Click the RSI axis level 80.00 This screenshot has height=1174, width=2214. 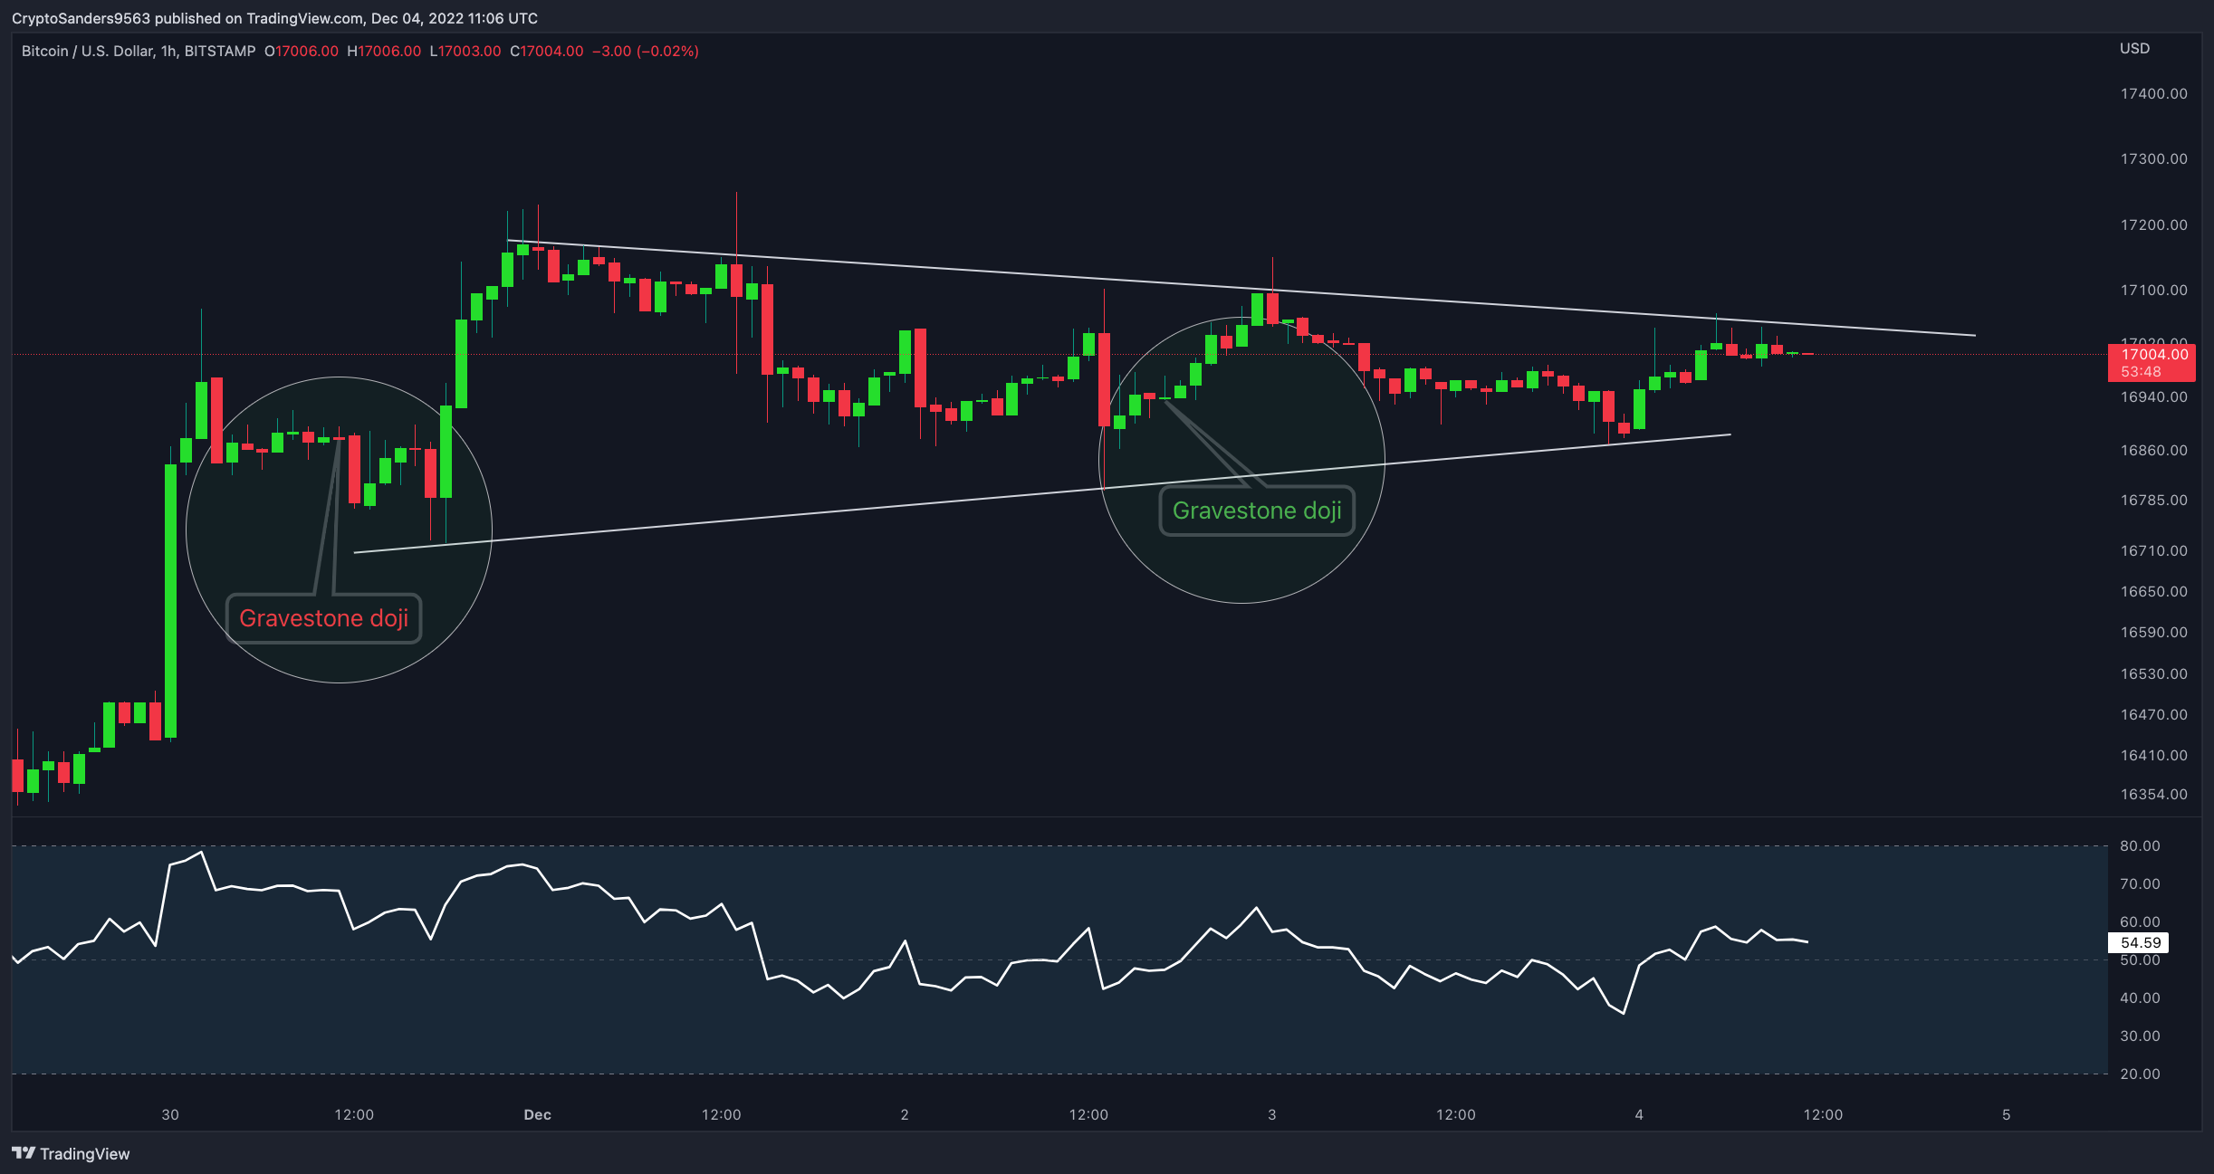tap(2140, 845)
